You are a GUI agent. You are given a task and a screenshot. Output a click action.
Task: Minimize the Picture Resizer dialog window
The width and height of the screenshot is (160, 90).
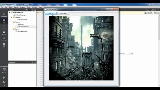tap(108, 9)
